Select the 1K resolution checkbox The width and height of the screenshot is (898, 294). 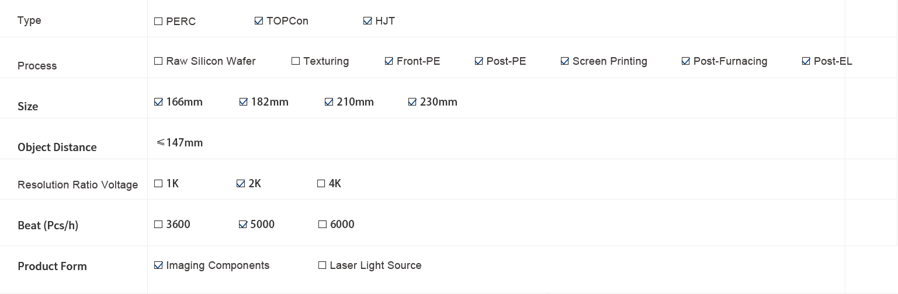(158, 184)
